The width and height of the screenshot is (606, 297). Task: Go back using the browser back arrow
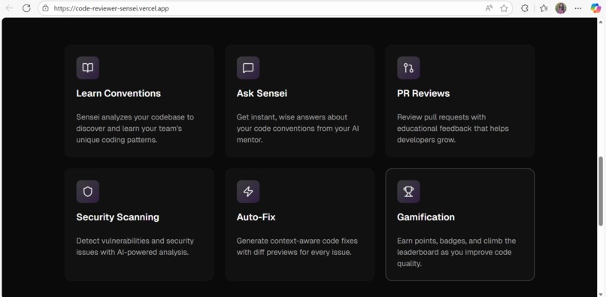click(x=10, y=8)
